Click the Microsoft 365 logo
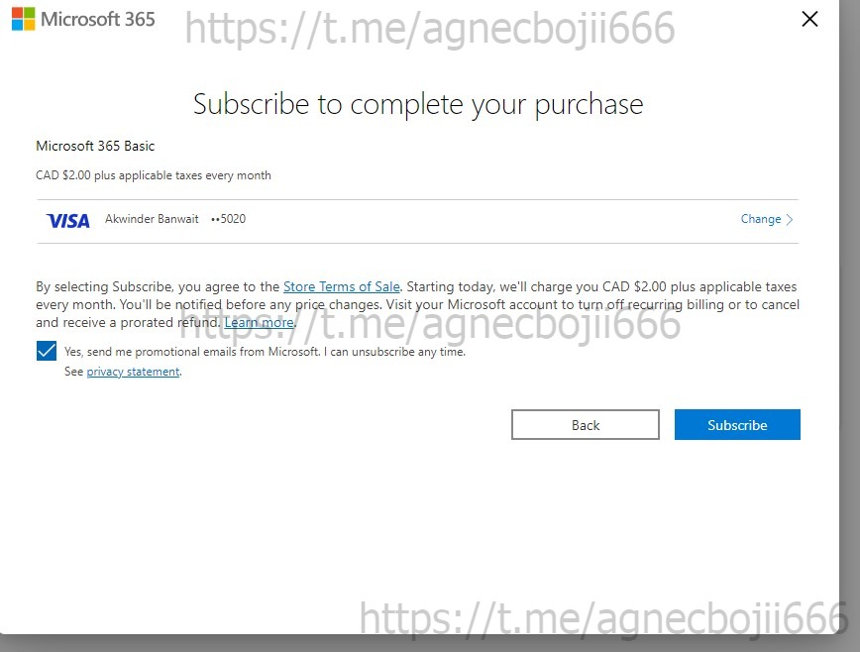Screen dimensions: 860x652 click(83, 19)
